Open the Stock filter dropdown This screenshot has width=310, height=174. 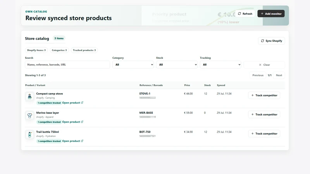177,65
